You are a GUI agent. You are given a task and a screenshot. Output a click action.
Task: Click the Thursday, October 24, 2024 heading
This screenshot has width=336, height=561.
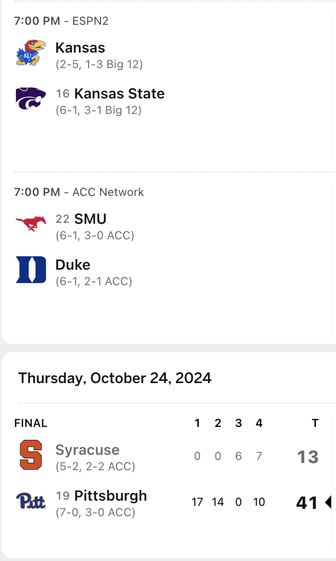pos(115,378)
